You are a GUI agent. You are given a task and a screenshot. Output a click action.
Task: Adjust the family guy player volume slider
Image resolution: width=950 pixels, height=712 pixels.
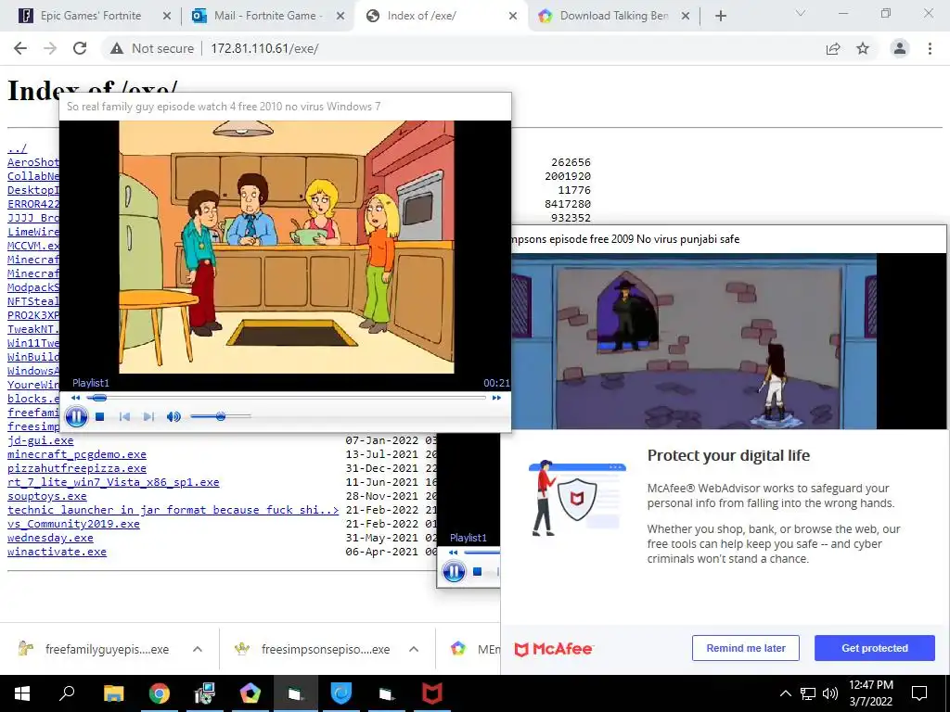[x=221, y=416]
